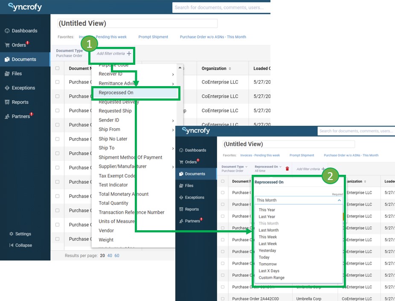Expand the Ship To submenu arrow

[x=173, y=148]
